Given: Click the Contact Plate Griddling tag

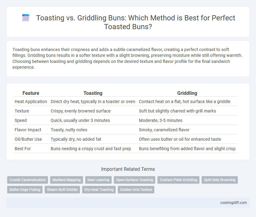Looking at the screenshot, I should coord(179,180).
